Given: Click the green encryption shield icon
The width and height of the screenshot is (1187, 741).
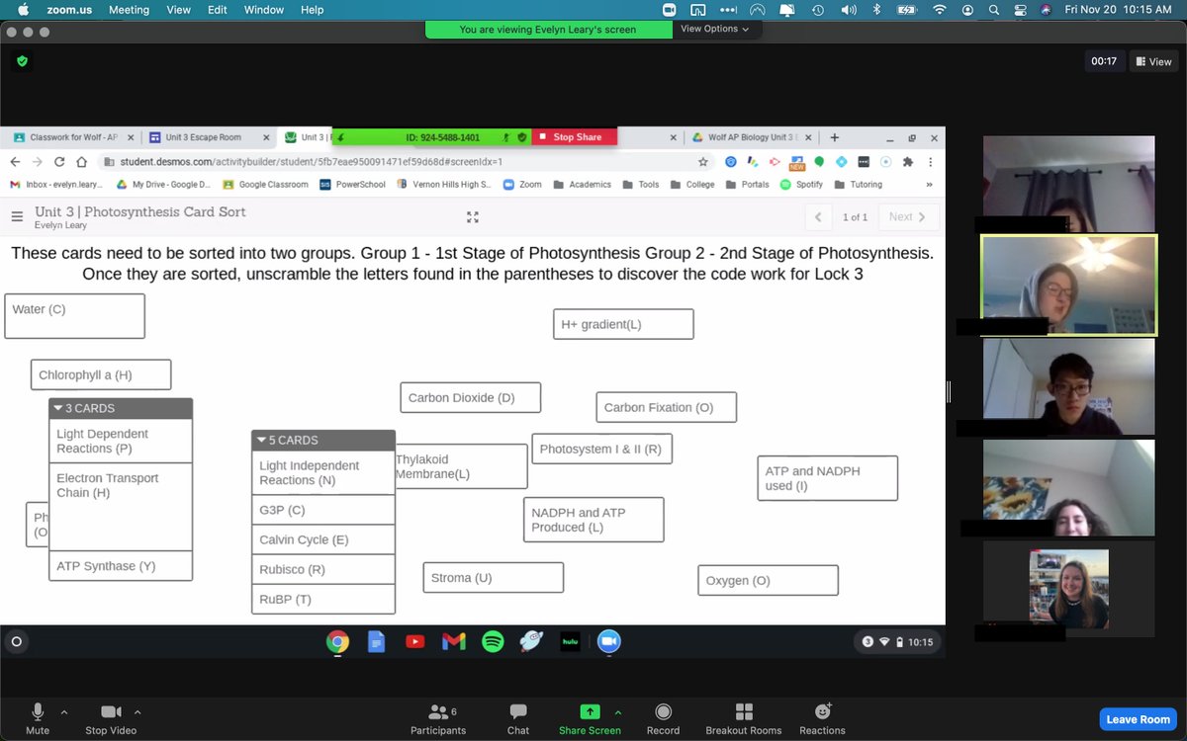Looking at the screenshot, I should pyautogui.click(x=22, y=61).
